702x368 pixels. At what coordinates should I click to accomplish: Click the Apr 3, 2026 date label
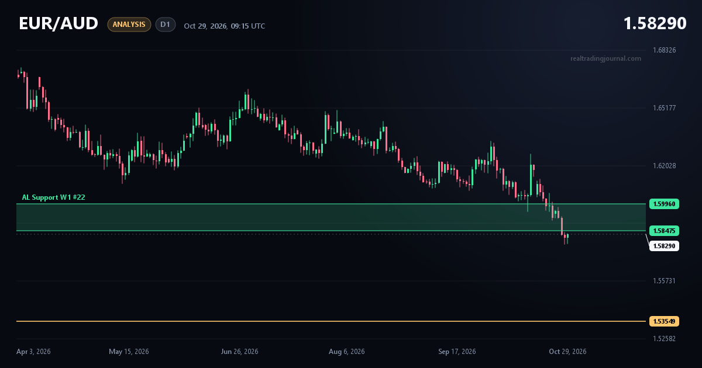pos(33,352)
